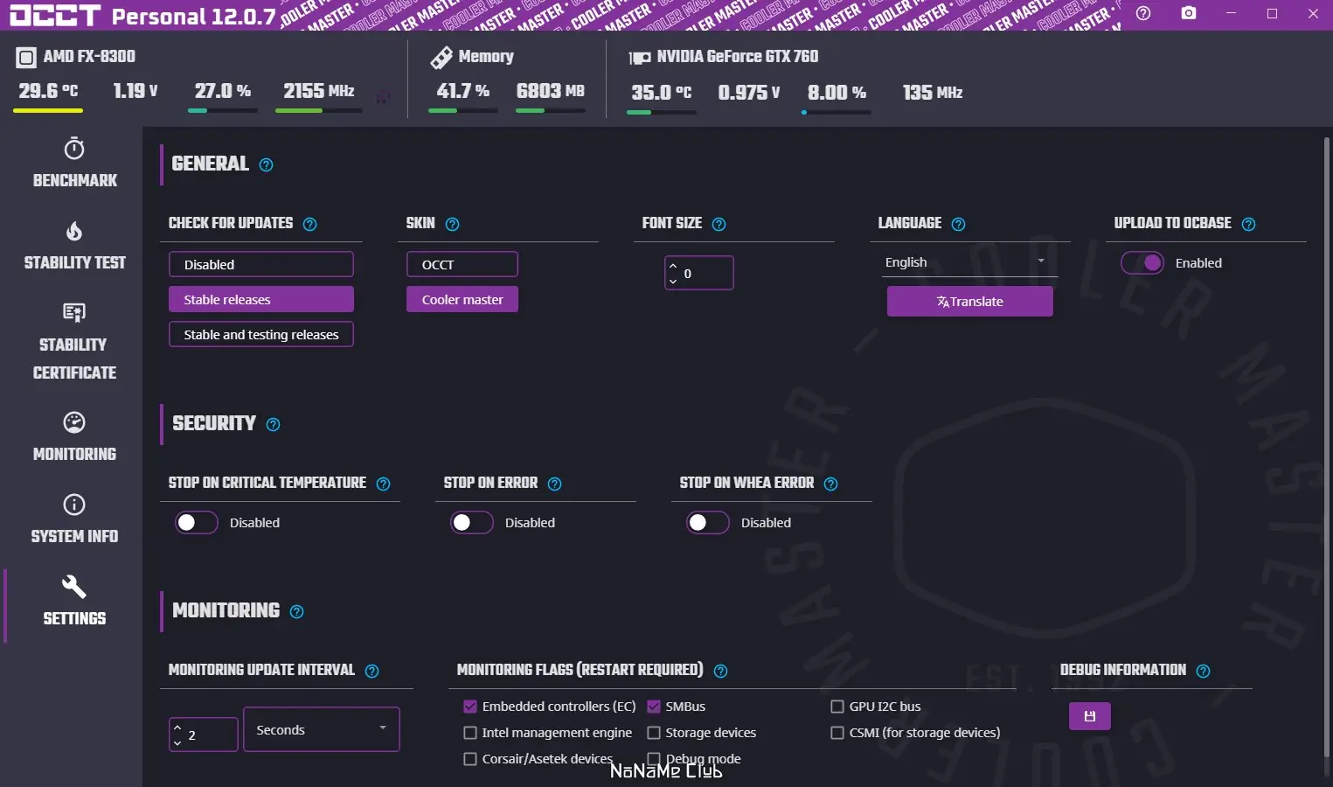
Task: Click the CPU usage 27.0 % reading
Action: click(x=223, y=91)
